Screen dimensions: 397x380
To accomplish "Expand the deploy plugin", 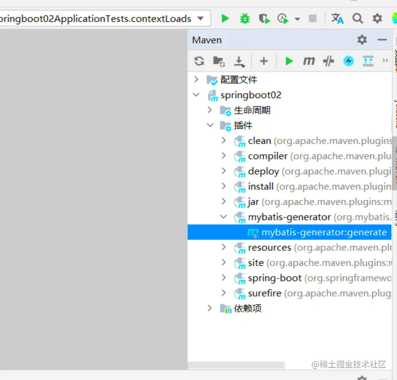I will [x=223, y=171].
